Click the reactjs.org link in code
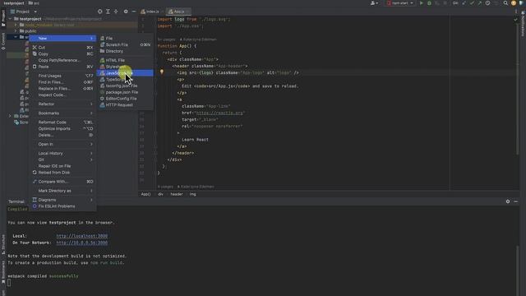 [219, 113]
